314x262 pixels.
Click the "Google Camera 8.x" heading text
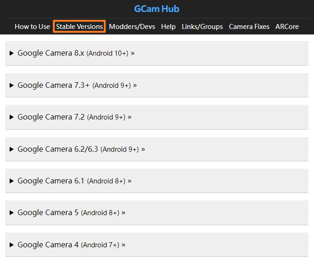point(51,53)
